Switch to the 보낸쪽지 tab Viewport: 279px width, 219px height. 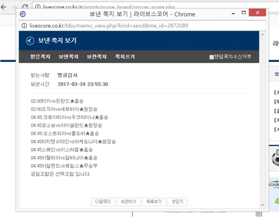point(68,57)
